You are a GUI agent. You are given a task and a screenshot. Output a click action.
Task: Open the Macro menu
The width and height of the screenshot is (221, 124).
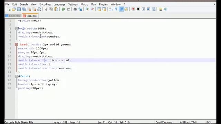(84, 4)
